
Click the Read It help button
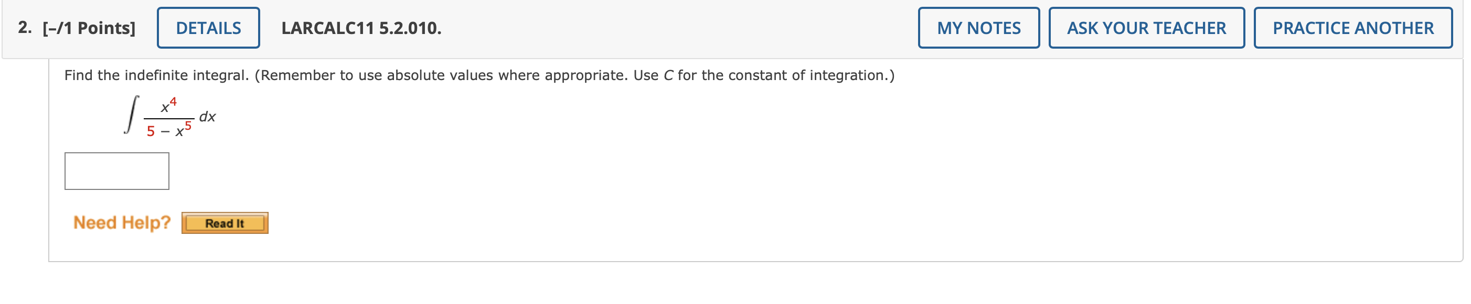tap(225, 223)
